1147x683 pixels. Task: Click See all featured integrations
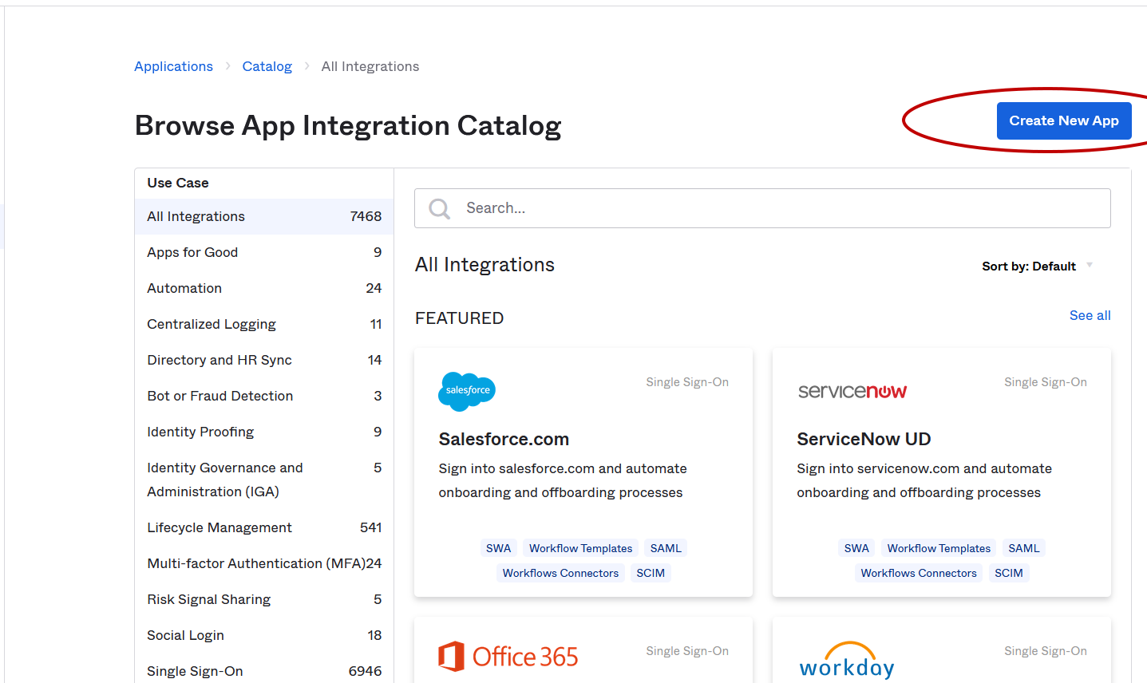point(1090,315)
